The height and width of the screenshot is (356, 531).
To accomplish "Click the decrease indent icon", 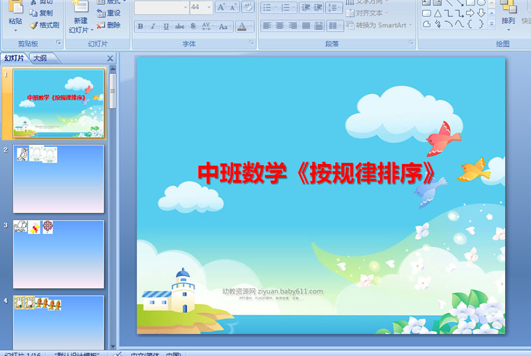I will click(306, 7).
